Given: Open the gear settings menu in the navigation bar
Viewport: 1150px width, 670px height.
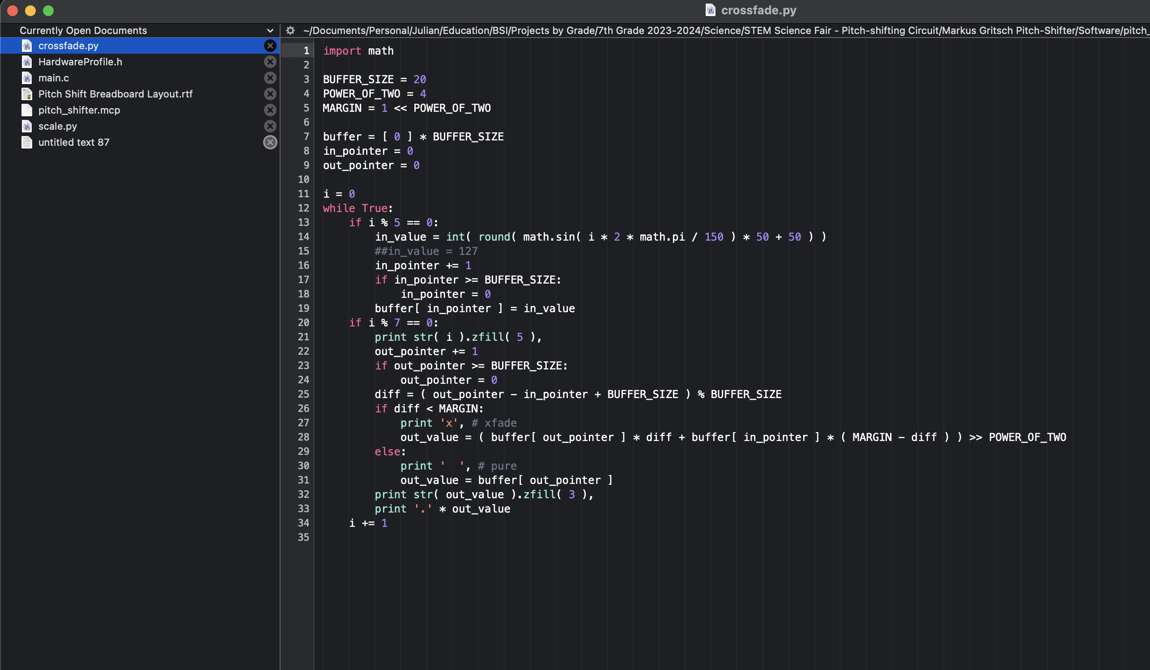Looking at the screenshot, I should (290, 30).
